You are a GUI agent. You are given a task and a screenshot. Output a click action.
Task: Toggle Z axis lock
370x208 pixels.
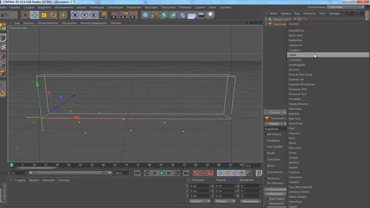(x=94, y=15)
